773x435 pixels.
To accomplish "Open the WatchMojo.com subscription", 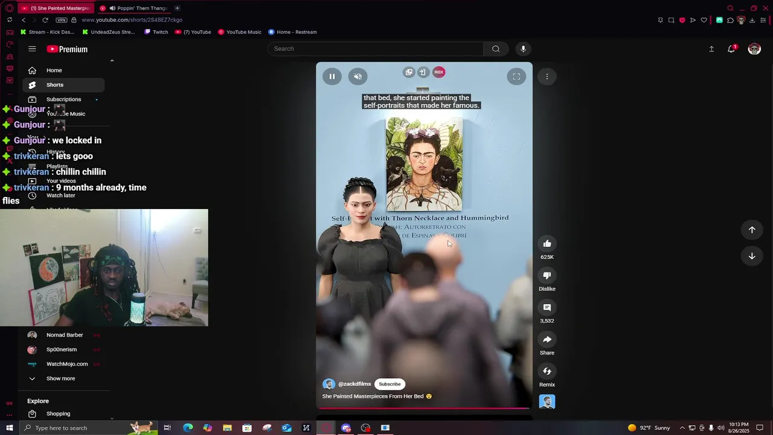I will 63,364.
